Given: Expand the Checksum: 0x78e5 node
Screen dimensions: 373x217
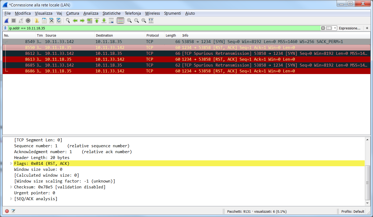Looking at the screenshot, I should [x=11, y=187].
